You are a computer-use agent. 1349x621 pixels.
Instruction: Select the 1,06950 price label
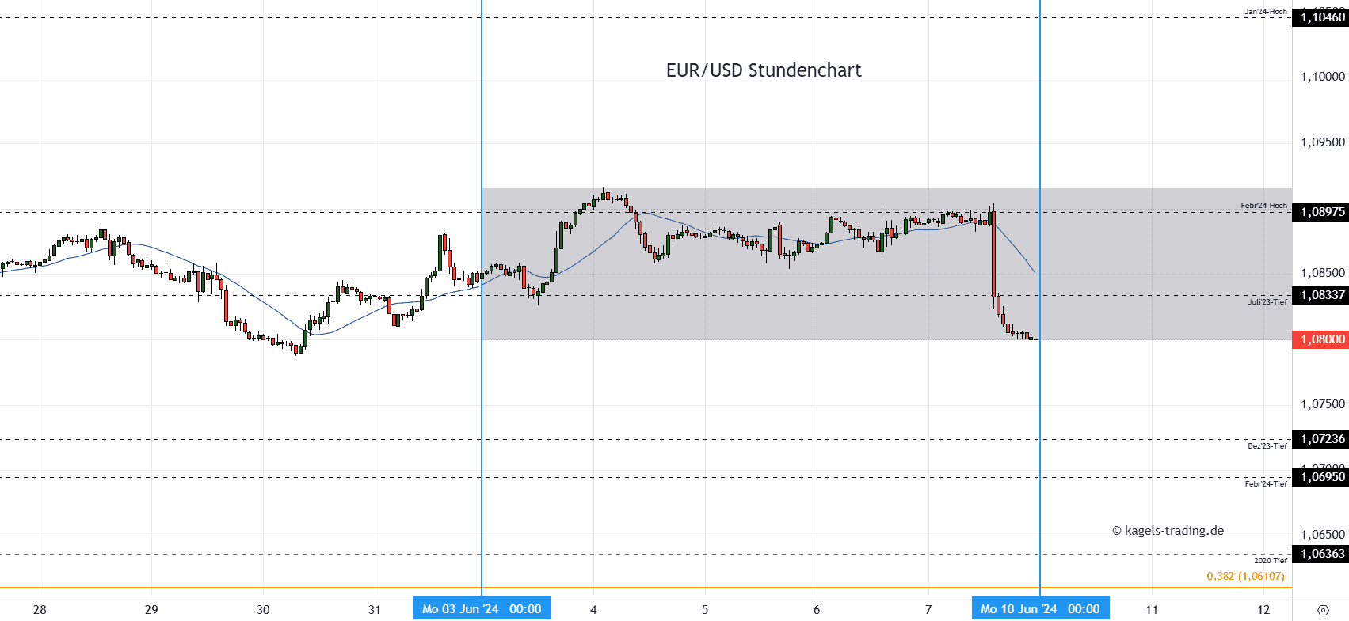(1320, 477)
